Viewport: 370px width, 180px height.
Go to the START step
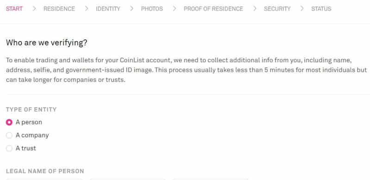tap(14, 9)
